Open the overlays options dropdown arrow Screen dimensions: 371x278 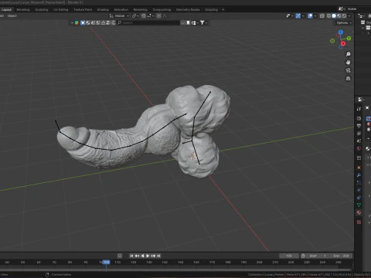[x=315, y=16]
